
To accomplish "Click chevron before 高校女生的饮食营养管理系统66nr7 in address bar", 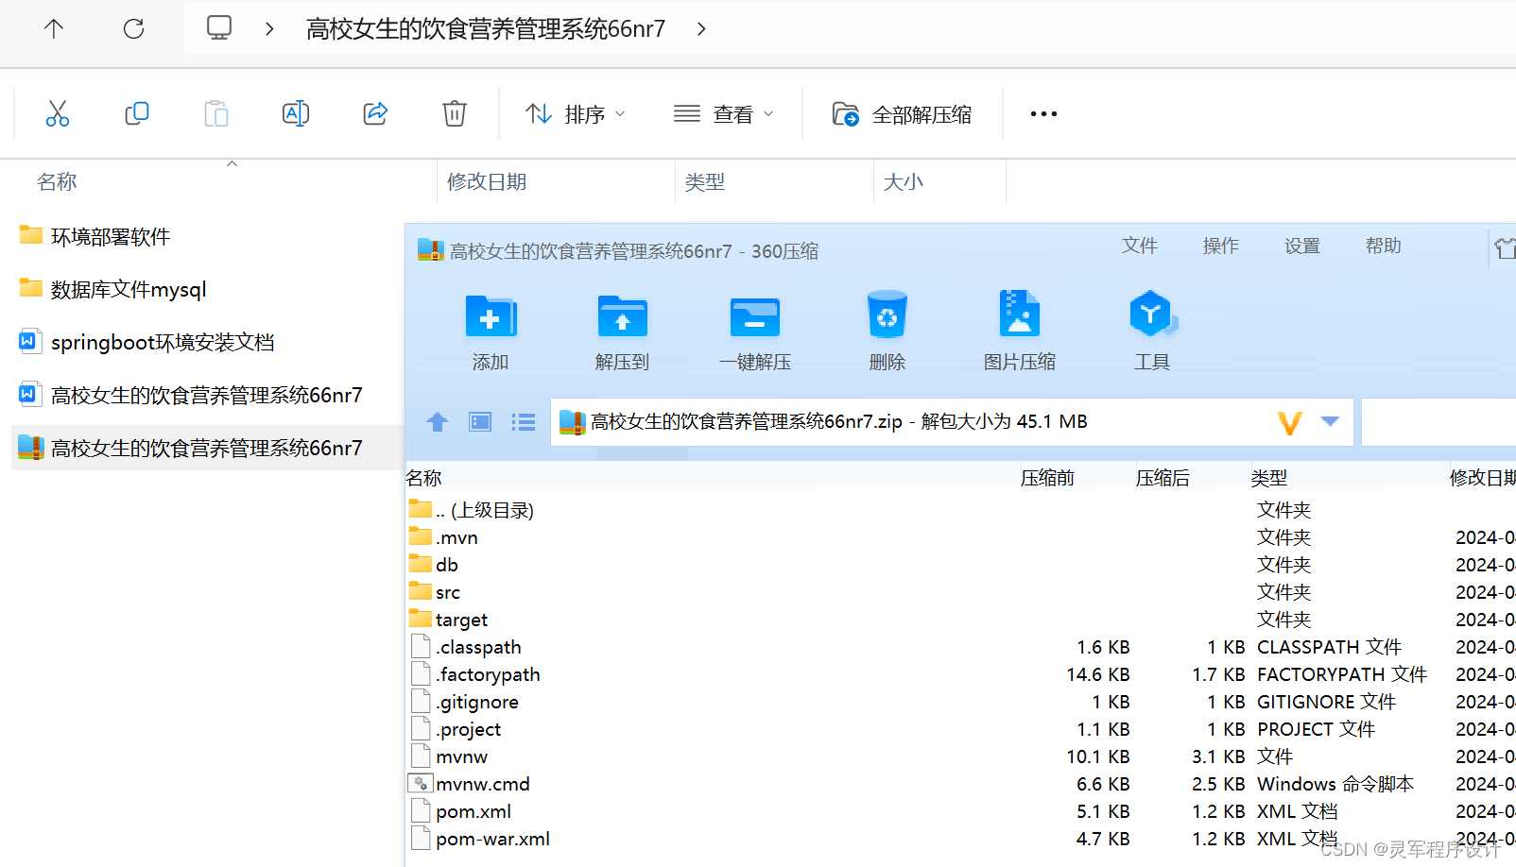I will (x=269, y=28).
